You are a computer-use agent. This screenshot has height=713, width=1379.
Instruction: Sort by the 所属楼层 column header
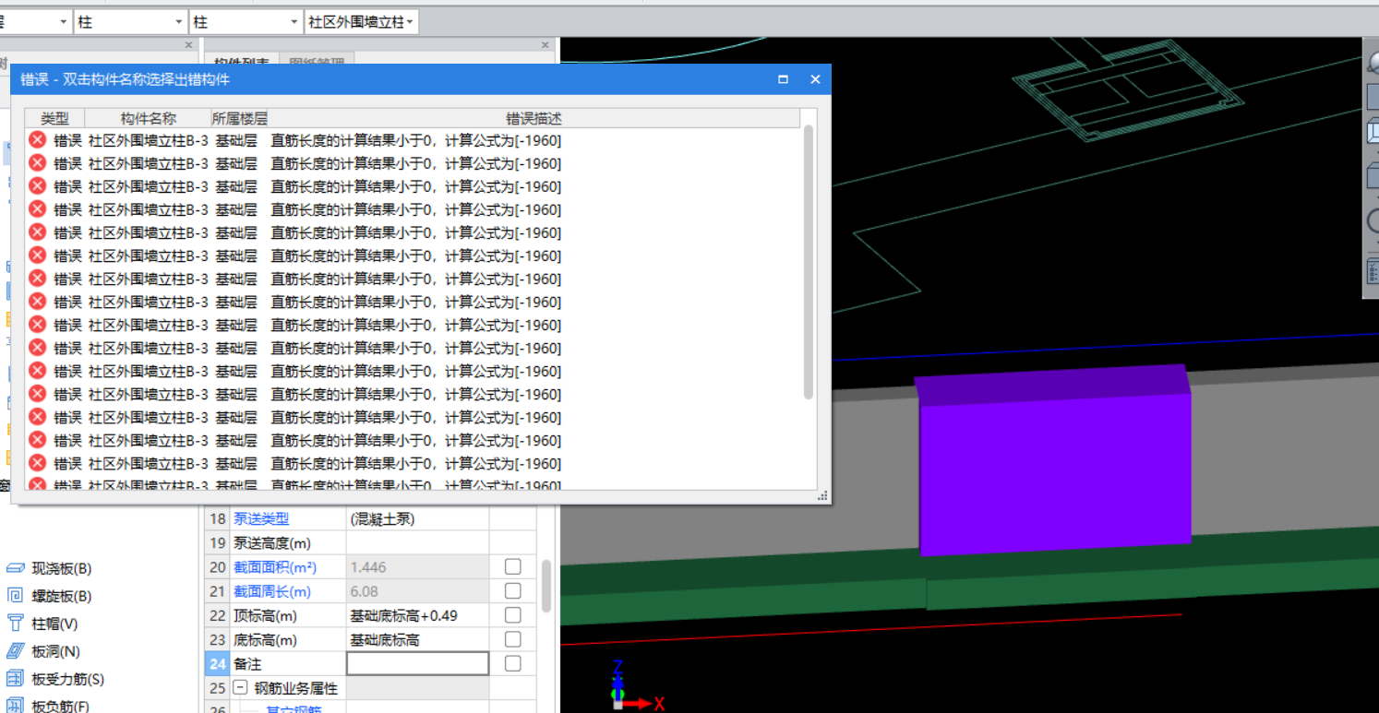click(x=239, y=118)
